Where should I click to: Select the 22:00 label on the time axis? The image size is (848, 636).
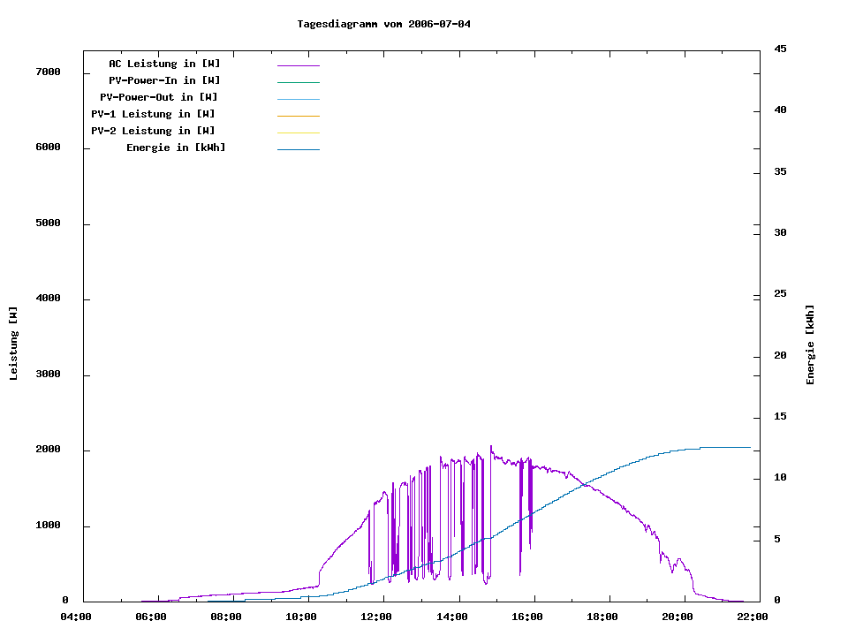point(752,617)
